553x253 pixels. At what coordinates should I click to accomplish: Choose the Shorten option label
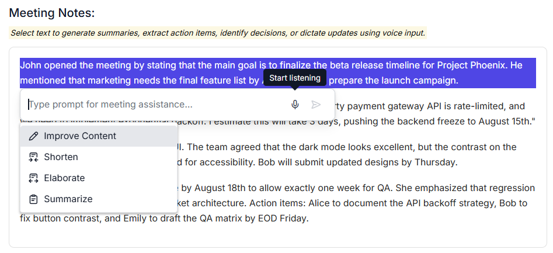pyautogui.click(x=61, y=157)
